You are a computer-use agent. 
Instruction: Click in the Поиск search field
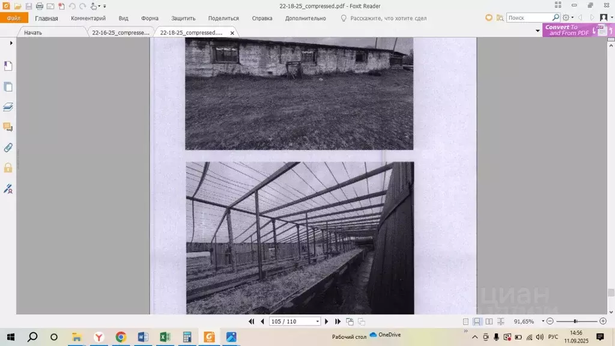[529, 18]
